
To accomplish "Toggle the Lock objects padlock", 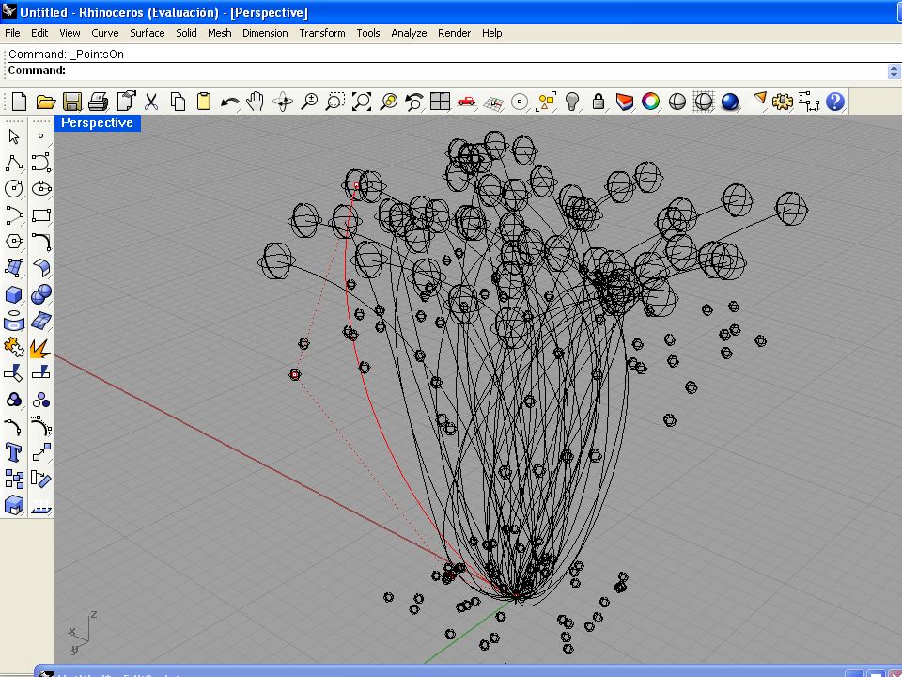I will click(x=599, y=102).
